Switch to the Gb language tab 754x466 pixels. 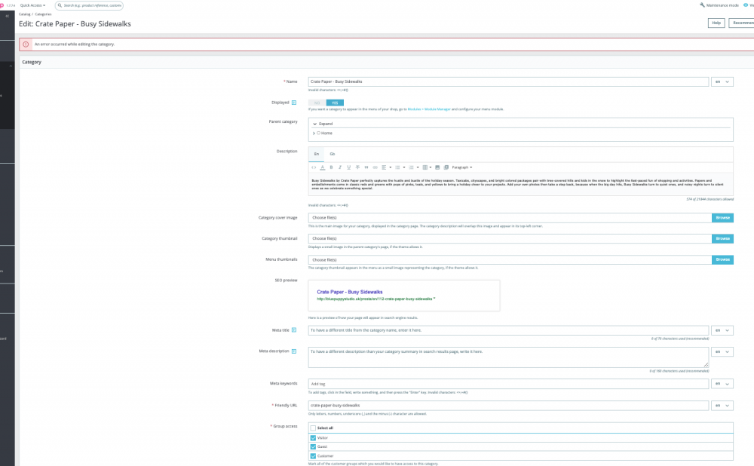(332, 153)
